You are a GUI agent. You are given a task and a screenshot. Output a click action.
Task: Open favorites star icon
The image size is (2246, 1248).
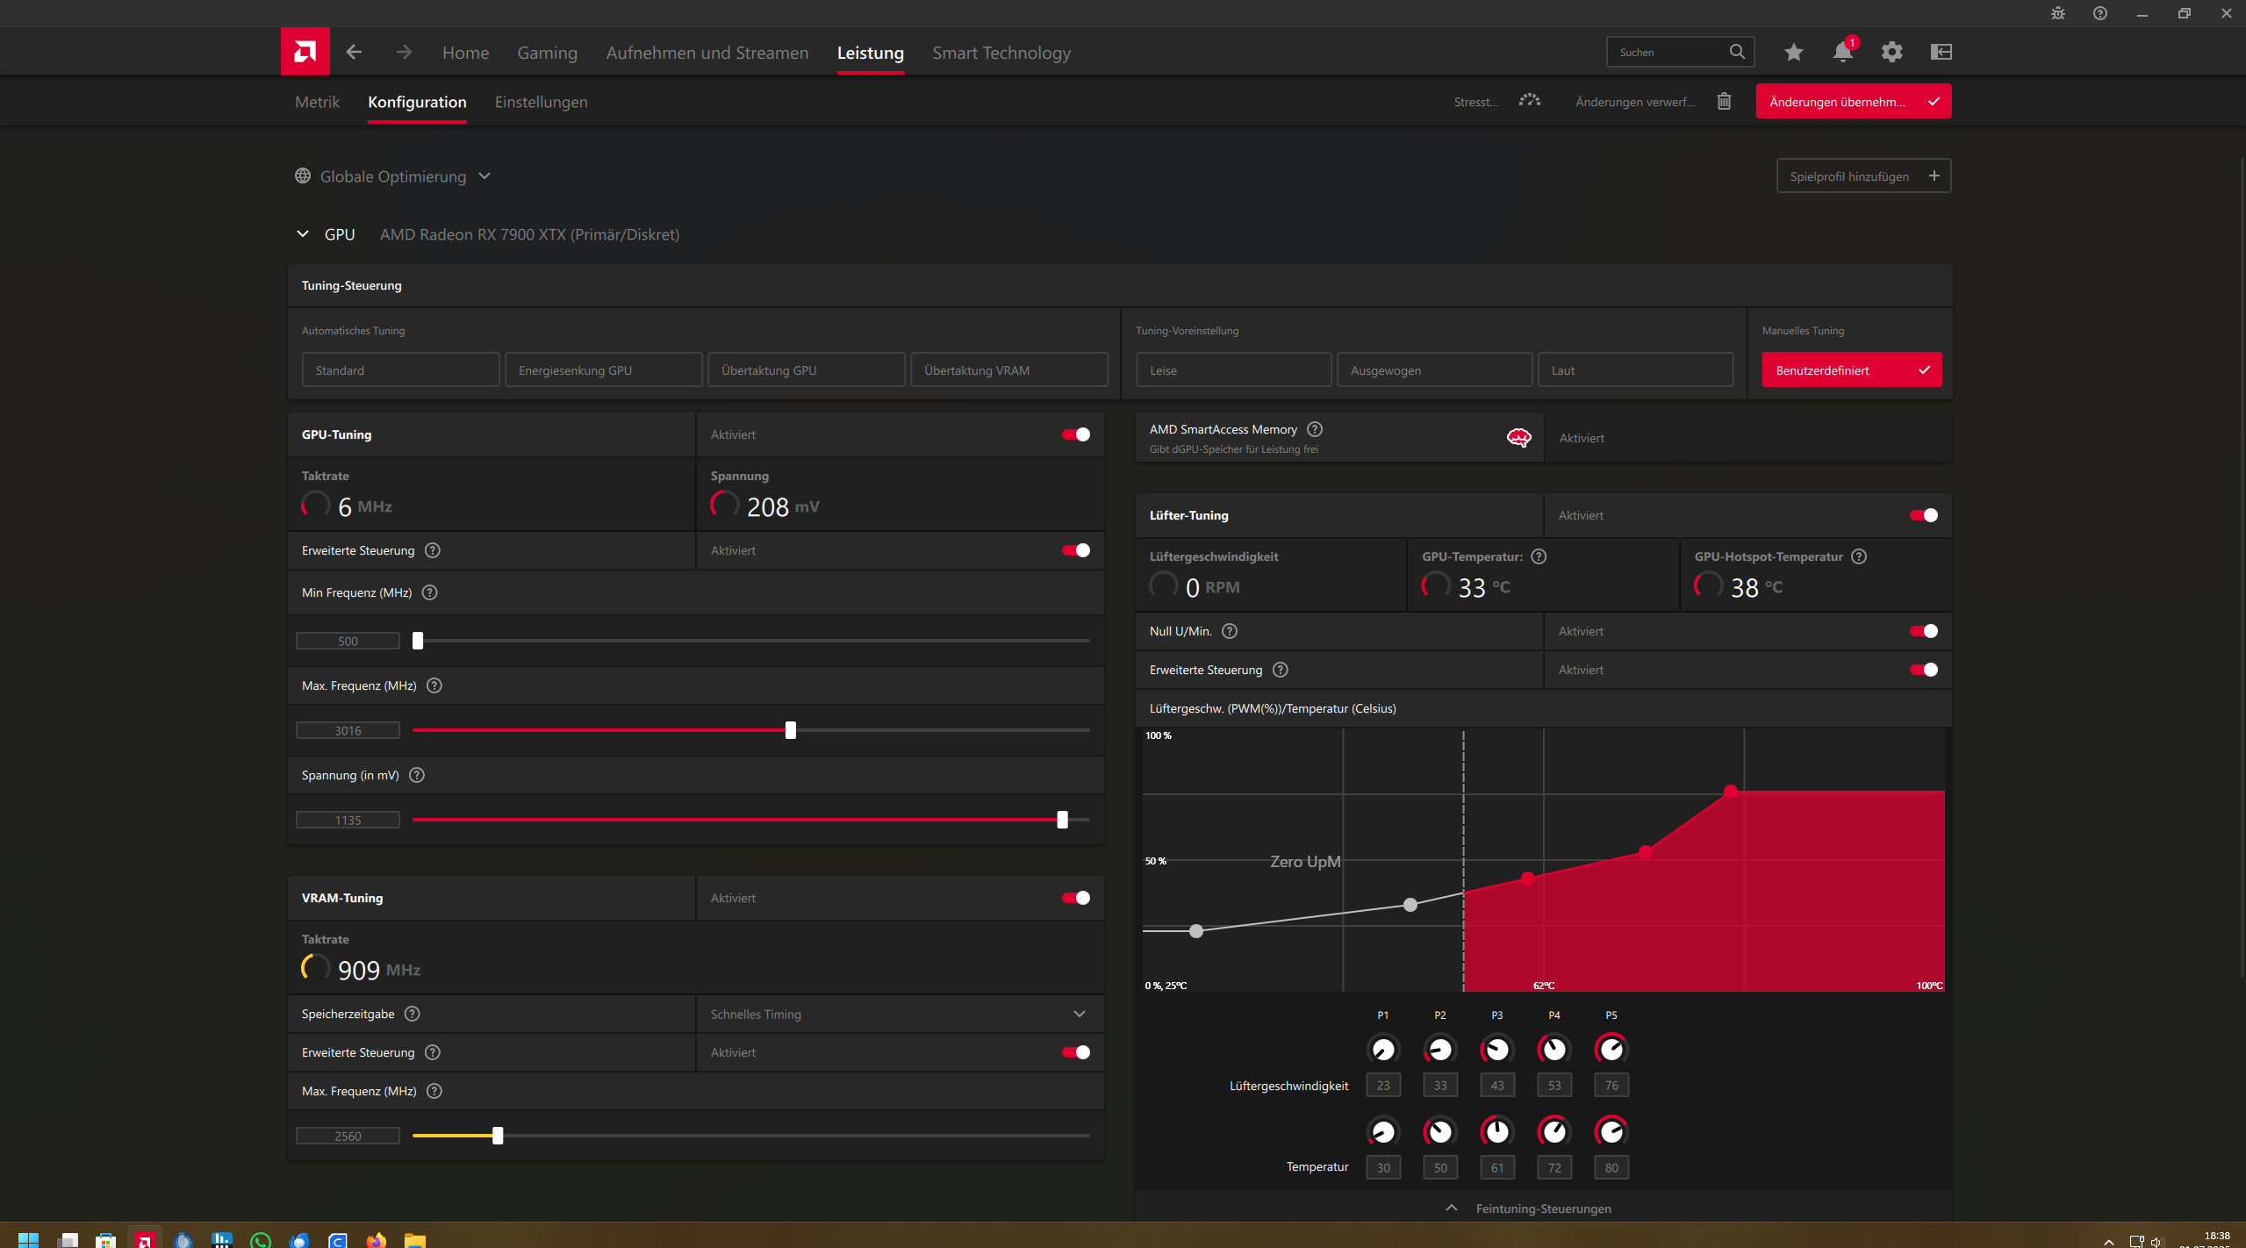(1793, 53)
